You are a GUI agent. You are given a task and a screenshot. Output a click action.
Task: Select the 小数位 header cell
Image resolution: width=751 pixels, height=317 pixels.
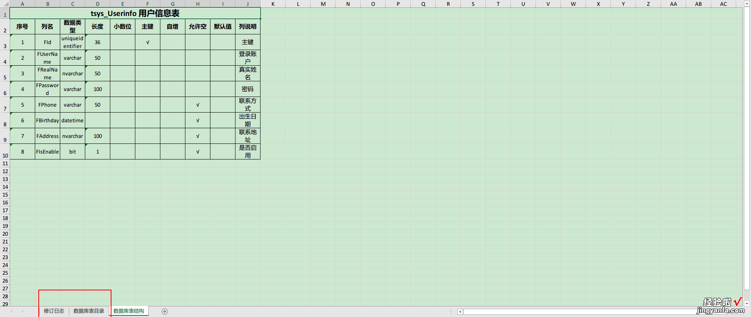(x=122, y=27)
